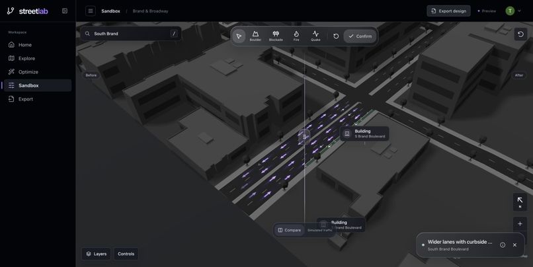Viewport: 533px width, 267px height.
Task: Click the Optimize wand icon
Action: 11,71
